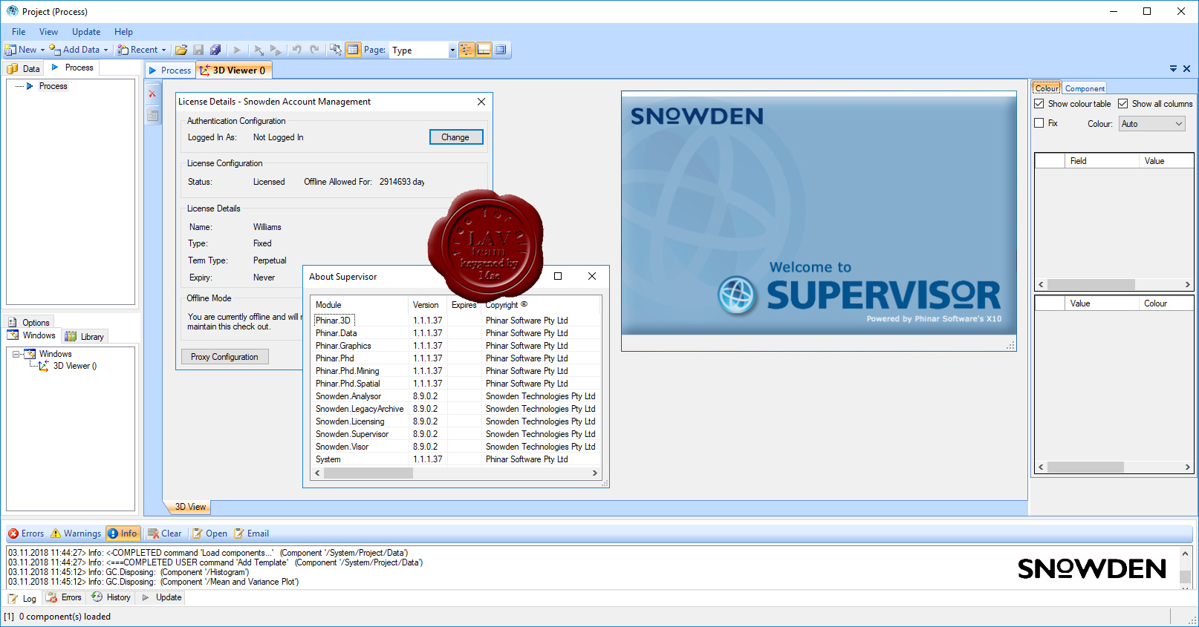Toggle the bottom panel layout icon

[484, 50]
